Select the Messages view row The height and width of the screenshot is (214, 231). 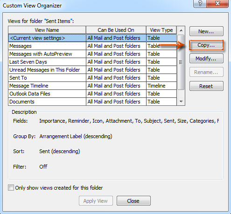pyautogui.click(x=92, y=46)
